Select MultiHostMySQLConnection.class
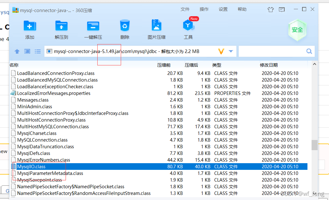This screenshot has width=329, height=200. tap(53, 126)
